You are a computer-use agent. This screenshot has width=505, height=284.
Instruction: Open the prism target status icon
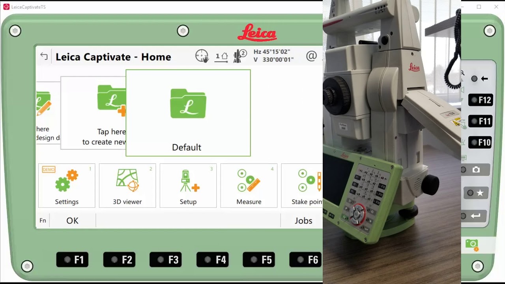(240, 56)
